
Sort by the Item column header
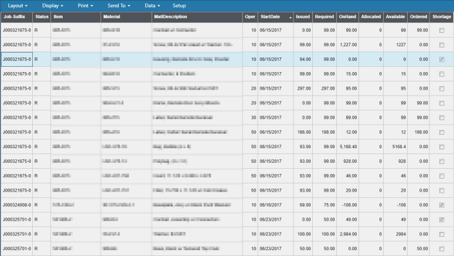(76, 17)
